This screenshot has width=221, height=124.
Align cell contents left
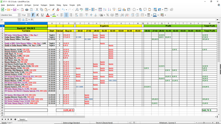point(61,15)
